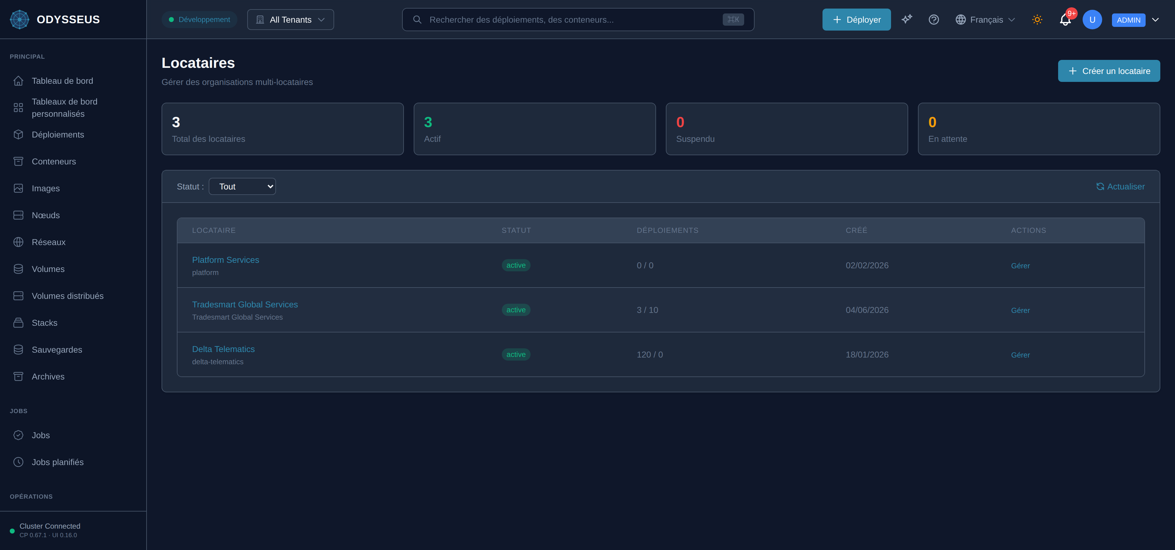Open the Delta Telematics tenant link

tap(223, 349)
